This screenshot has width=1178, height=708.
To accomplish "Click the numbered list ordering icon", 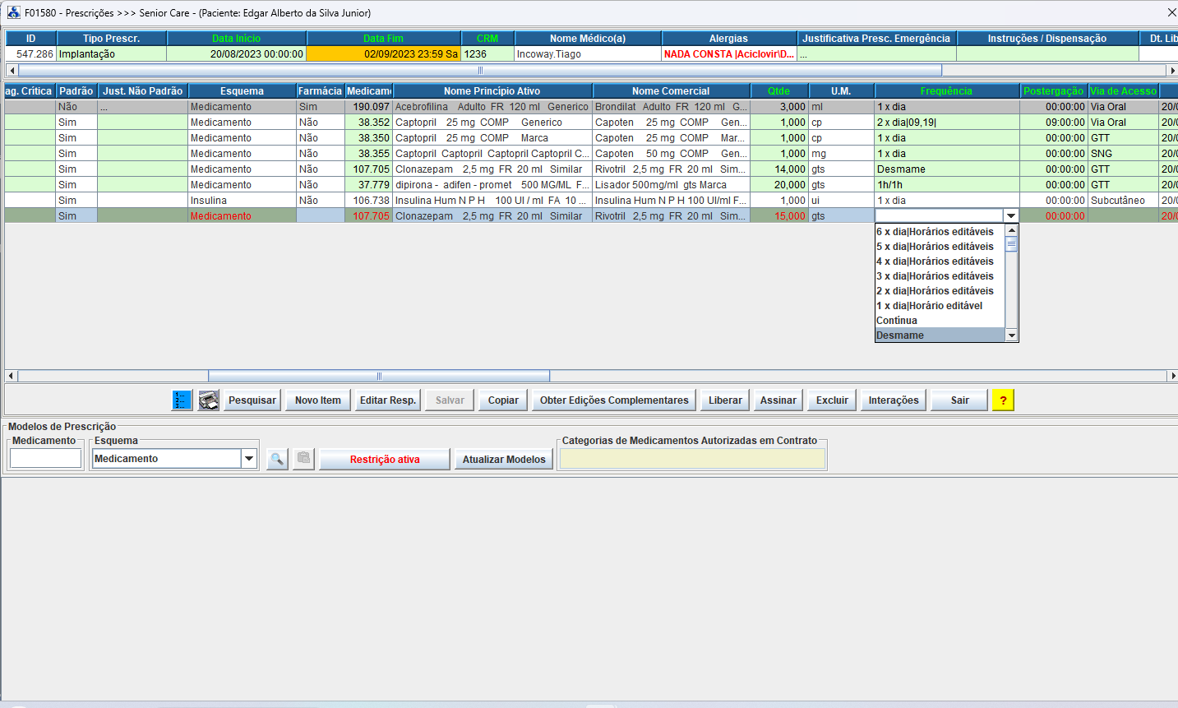I will [x=182, y=400].
